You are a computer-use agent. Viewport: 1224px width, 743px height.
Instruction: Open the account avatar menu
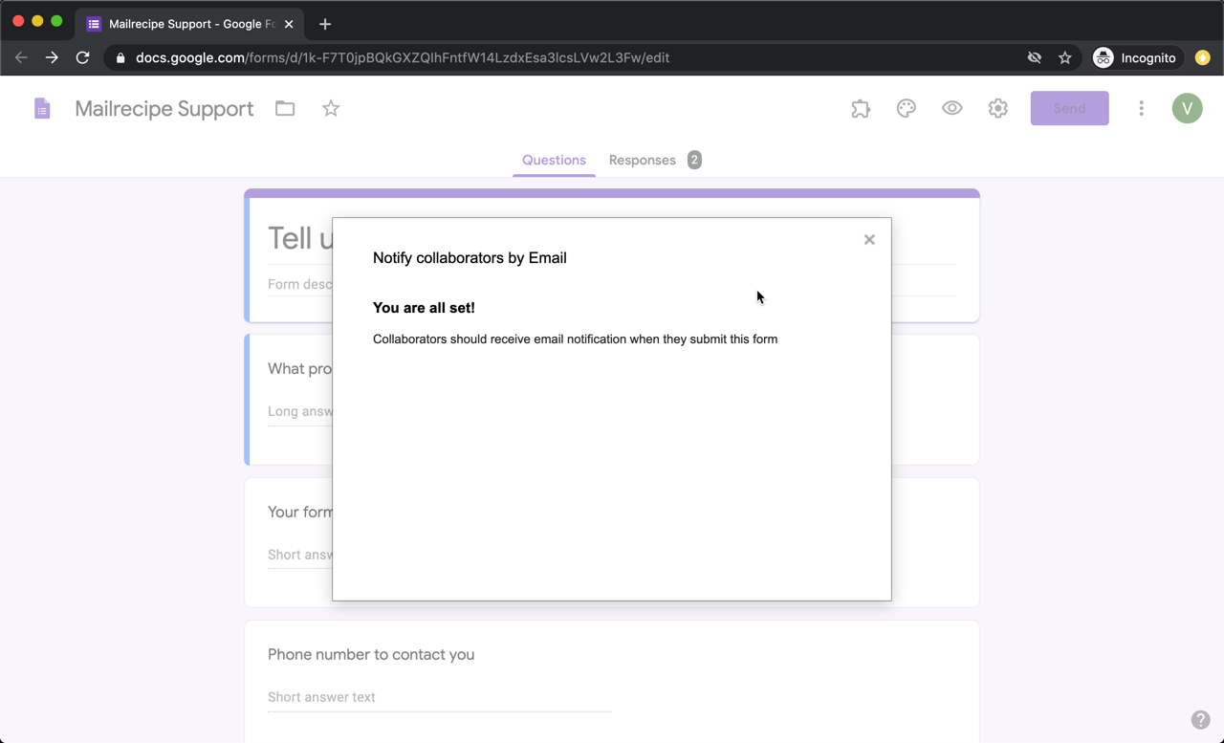click(1187, 108)
